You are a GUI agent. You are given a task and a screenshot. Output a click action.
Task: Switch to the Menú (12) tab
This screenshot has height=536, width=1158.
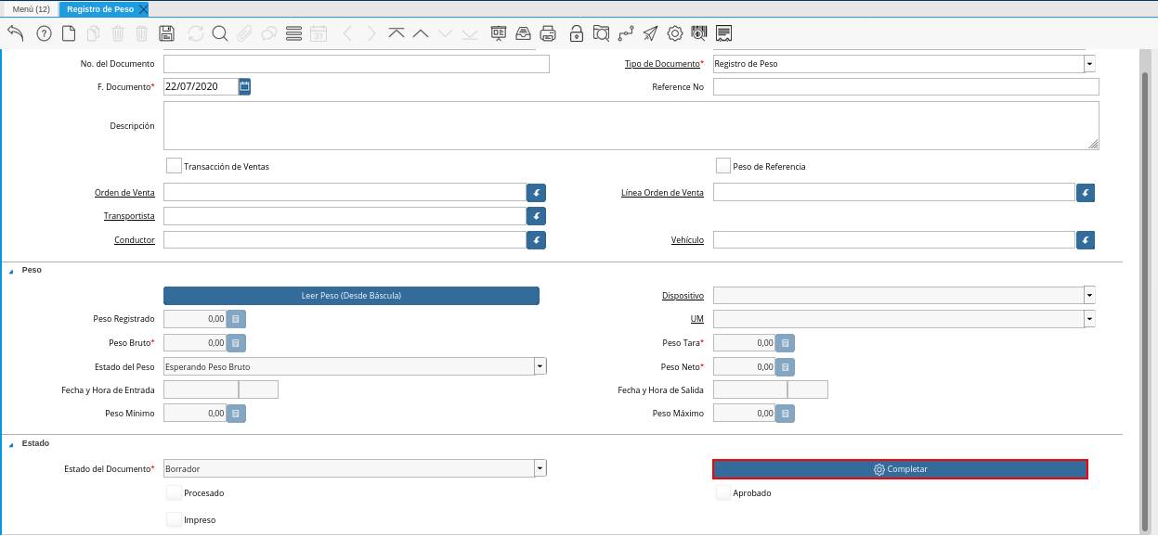[31, 9]
